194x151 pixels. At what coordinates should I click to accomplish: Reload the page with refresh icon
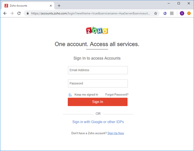click(19, 13)
